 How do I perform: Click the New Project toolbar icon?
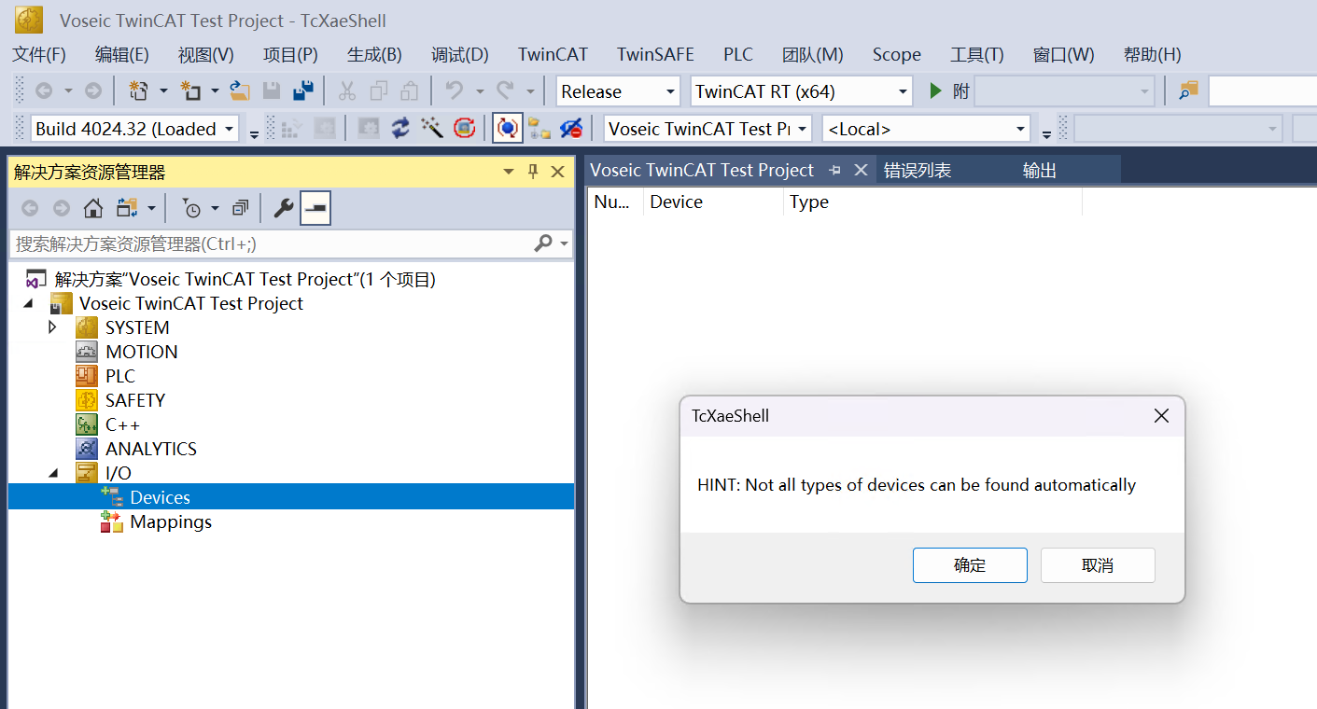[138, 90]
